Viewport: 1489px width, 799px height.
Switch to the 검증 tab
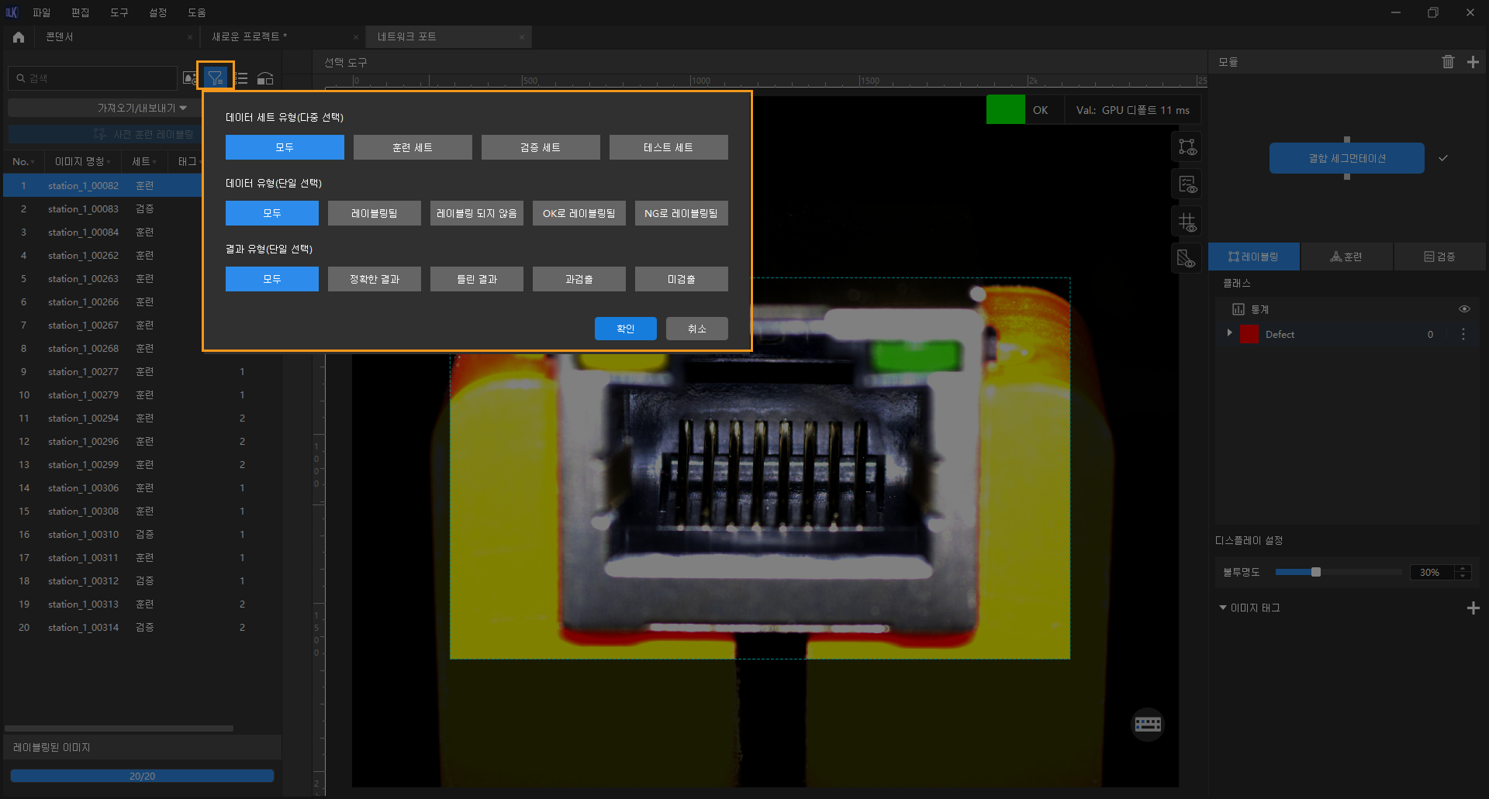click(1439, 257)
